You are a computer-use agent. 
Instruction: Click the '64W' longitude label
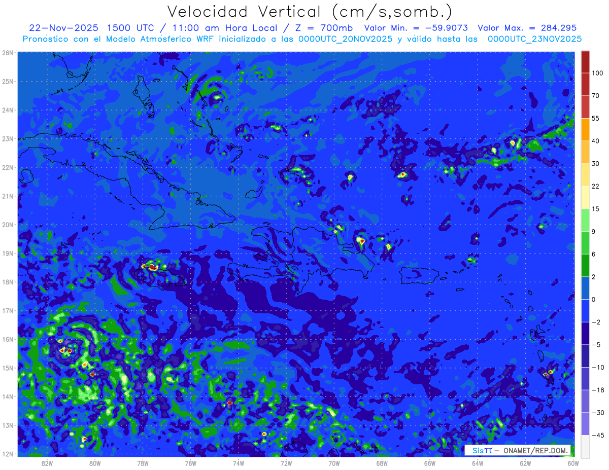click(x=478, y=463)
